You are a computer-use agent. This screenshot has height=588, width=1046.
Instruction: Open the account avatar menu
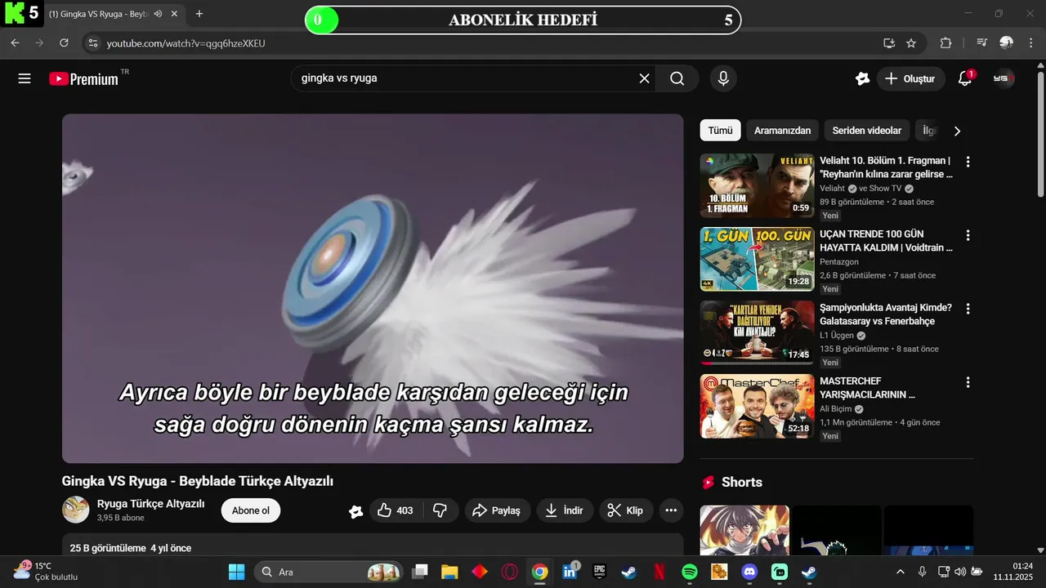click(x=1004, y=78)
